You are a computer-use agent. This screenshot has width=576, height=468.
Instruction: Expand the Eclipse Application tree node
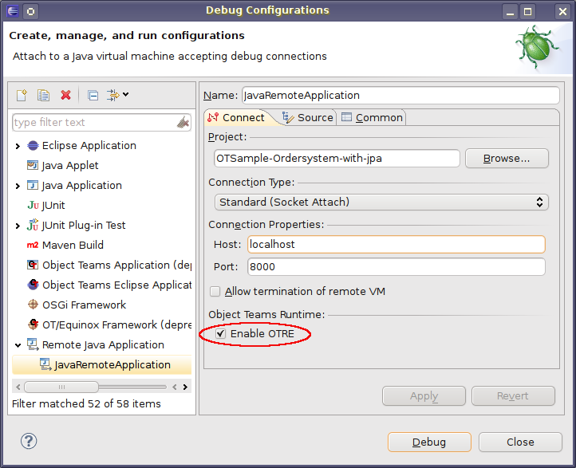[18, 146]
